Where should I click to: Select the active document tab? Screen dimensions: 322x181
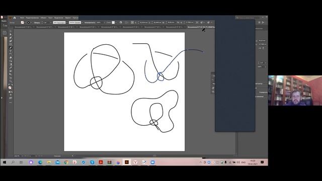201,27
